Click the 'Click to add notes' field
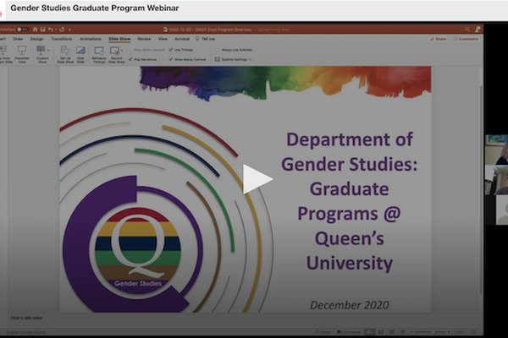The image size is (508, 338). [x=26, y=318]
